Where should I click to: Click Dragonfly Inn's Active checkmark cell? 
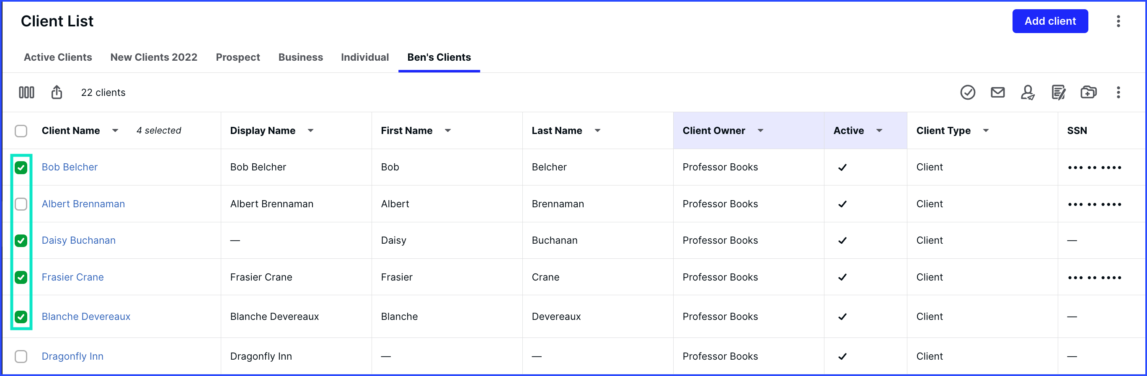click(x=842, y=357)
